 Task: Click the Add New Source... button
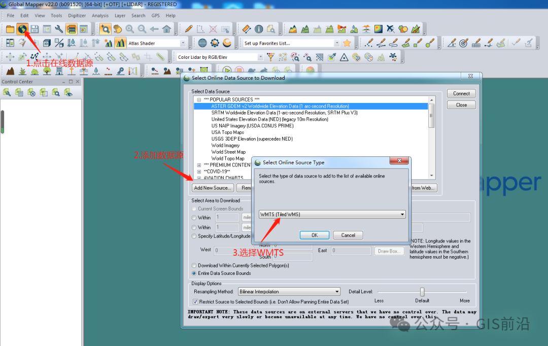(x=213, y=188)
